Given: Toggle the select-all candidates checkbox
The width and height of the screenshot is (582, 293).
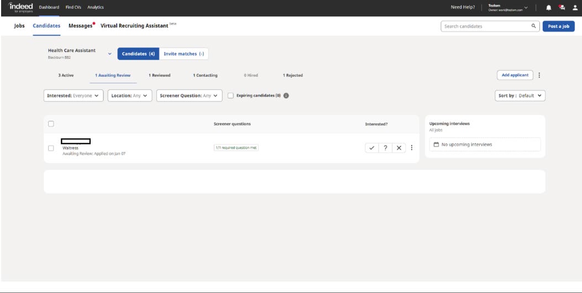Looking at the screenshot, I should [x=51, y=124].
